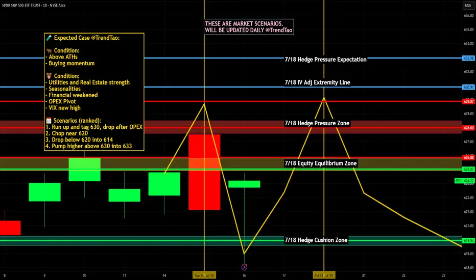This screenshot has width=476, height=280.
Task: Click the '7/18 Hedge Pressure Expectation' label
Action: tap(325, 60)
